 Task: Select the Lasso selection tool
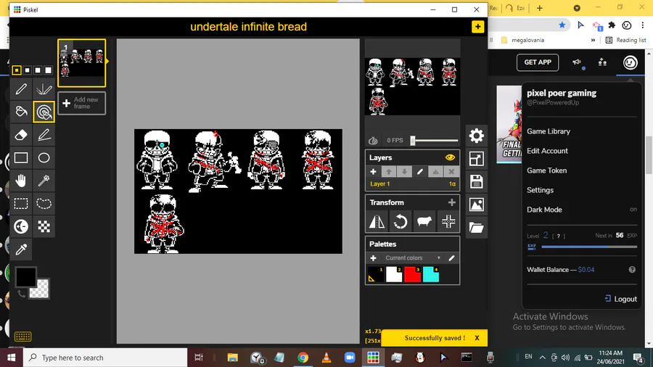44,204
